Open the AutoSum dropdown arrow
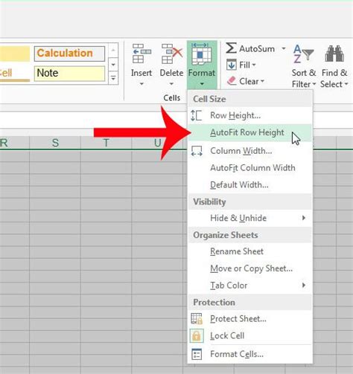353x374 pixels. tap(283, 48)
